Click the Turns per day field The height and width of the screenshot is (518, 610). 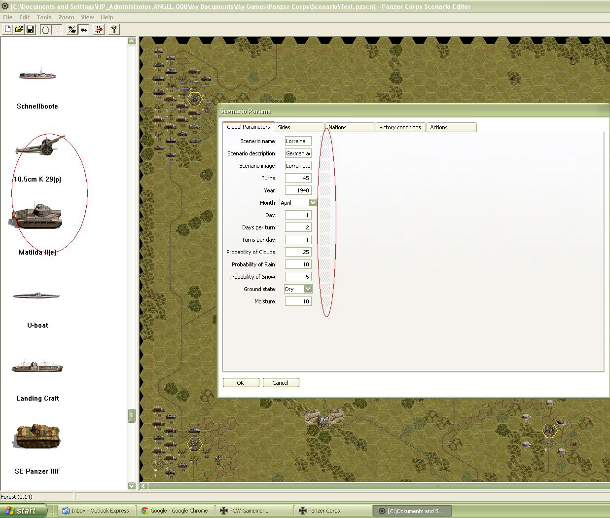(x=298, y=240)
